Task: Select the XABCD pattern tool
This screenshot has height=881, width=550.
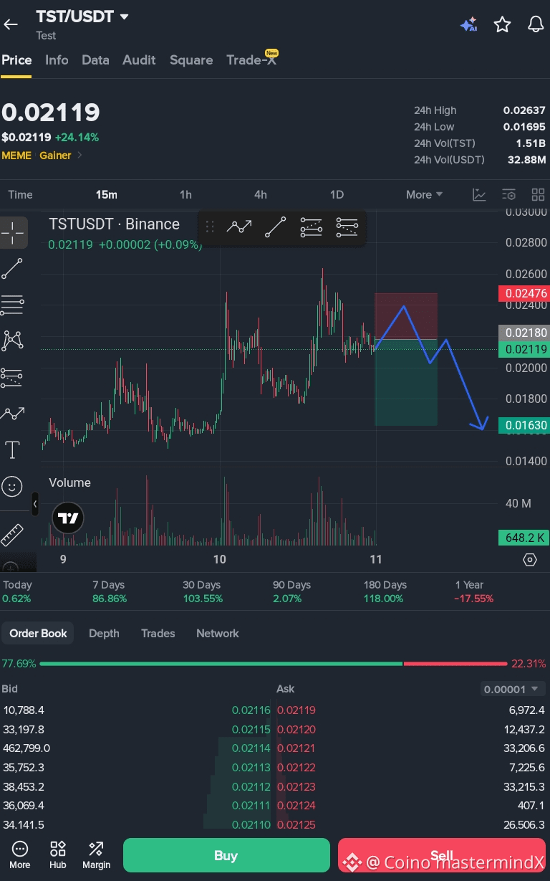Action: 12,341
